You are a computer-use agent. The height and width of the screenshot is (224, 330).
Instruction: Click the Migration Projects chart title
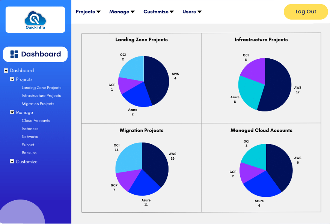click(x=142, y=130)
